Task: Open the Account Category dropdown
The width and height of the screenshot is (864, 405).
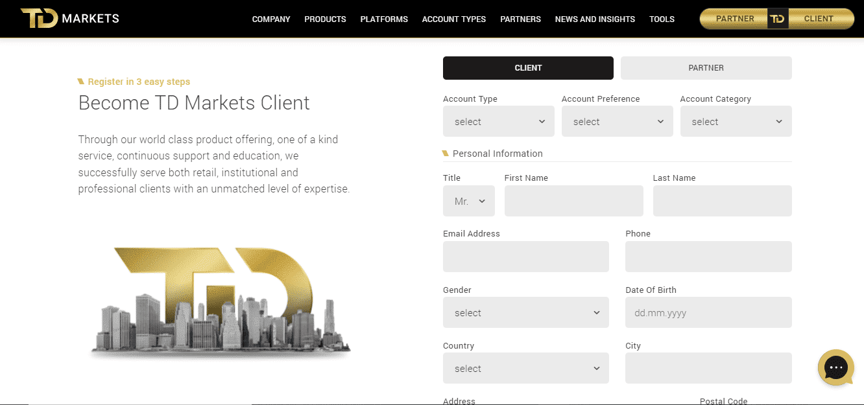Action: pyautogui.click(x=736, y=121)
